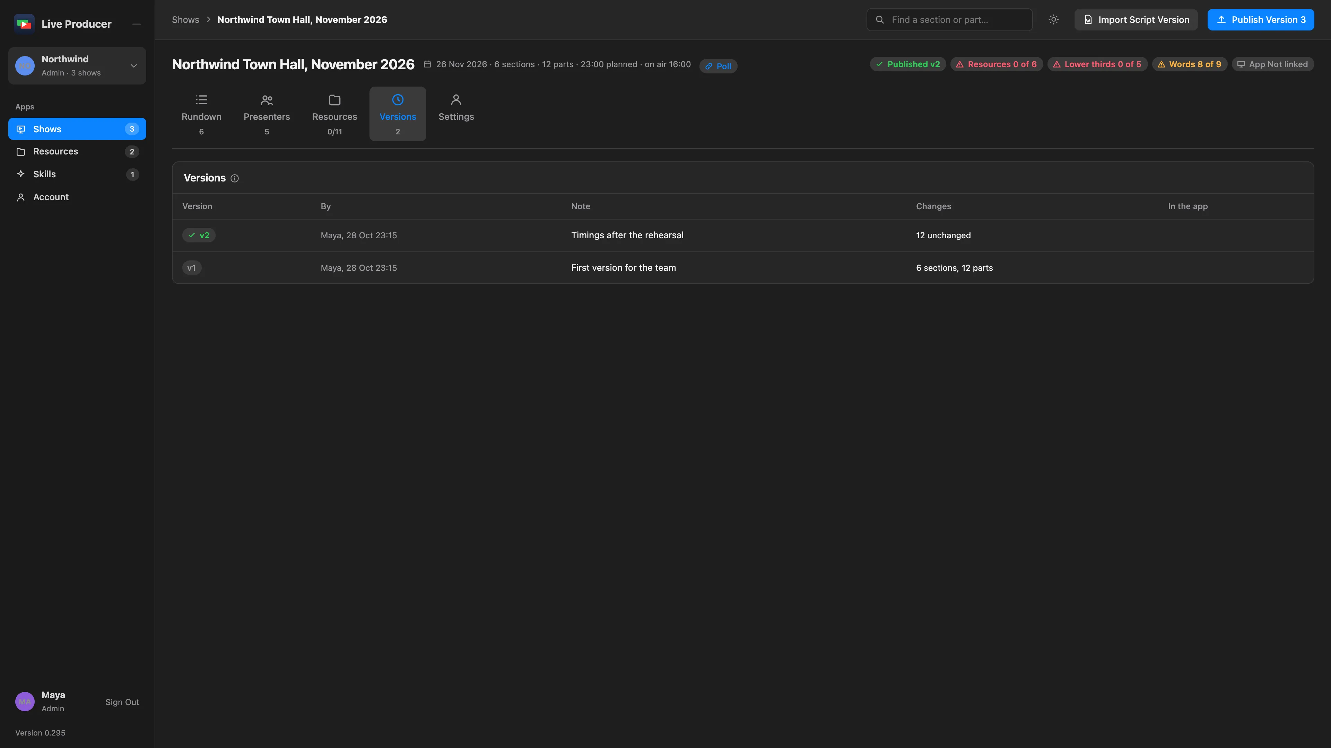Select the v1 version chip

192,268
